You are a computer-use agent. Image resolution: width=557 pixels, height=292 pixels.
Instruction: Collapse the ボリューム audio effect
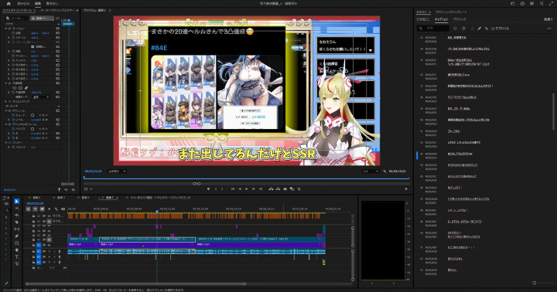tap(5, 110)
